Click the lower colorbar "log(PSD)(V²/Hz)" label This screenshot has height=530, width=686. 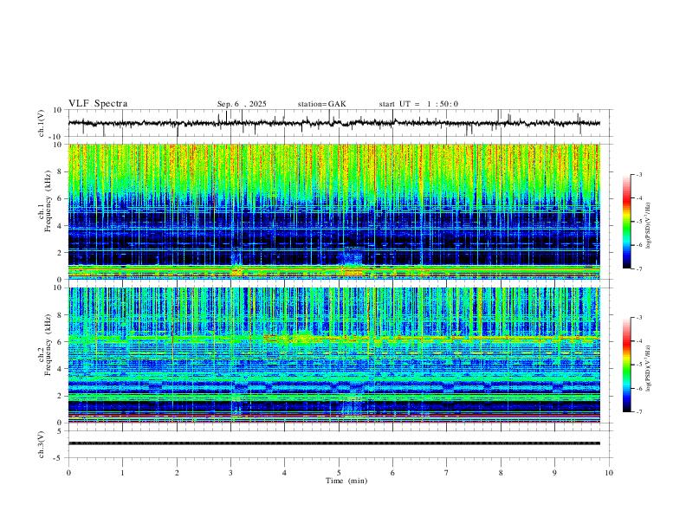[x=649, y=368]
